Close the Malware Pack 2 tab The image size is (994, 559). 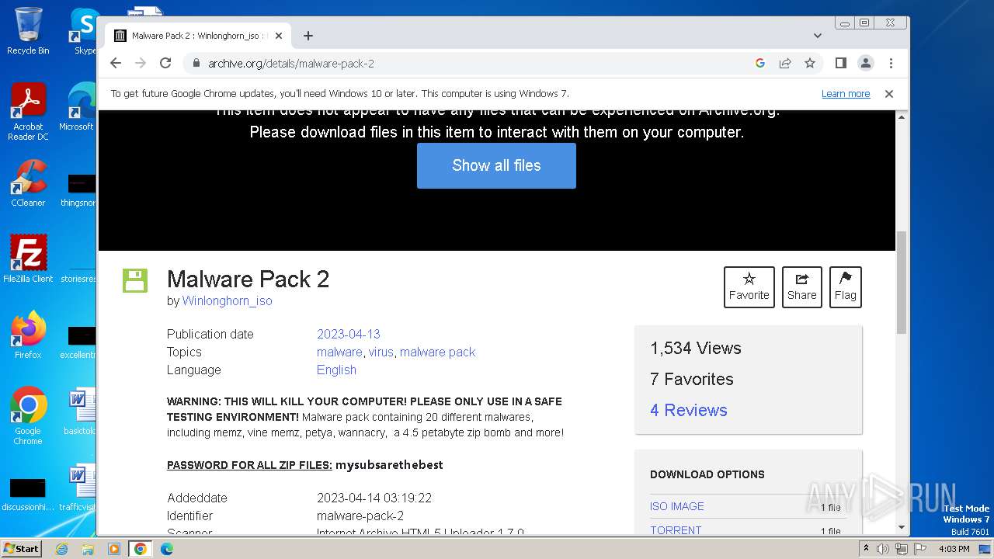pyautogui.click(x=279, y=36)
